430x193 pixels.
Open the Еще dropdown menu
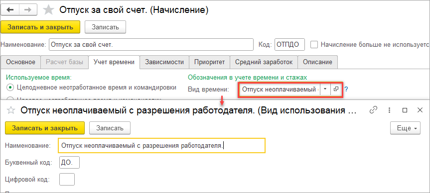405,128
